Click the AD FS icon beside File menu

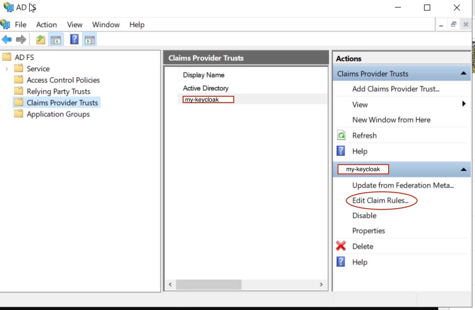pyautogui.click(x=5, y=24)
